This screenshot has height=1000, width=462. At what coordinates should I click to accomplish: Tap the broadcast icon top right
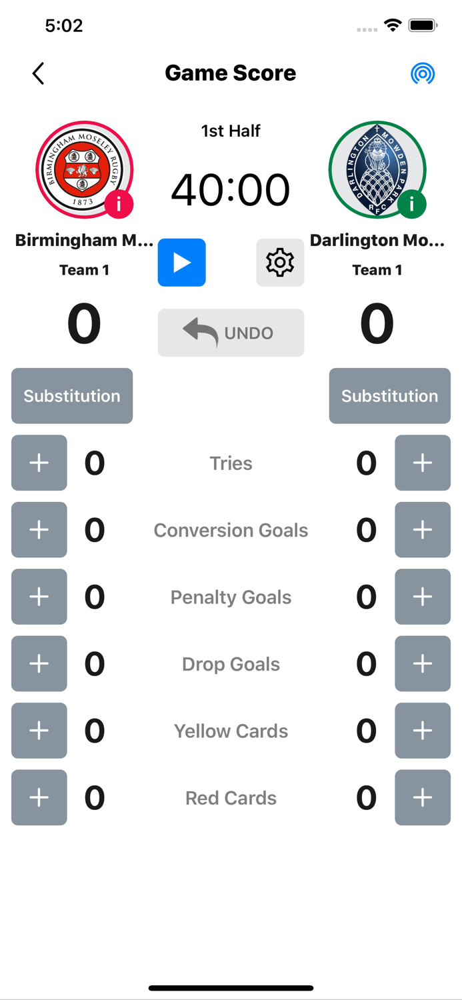[423, 73]
